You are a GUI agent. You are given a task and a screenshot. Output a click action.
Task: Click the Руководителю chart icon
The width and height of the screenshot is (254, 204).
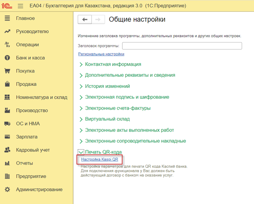coord(7,31)
